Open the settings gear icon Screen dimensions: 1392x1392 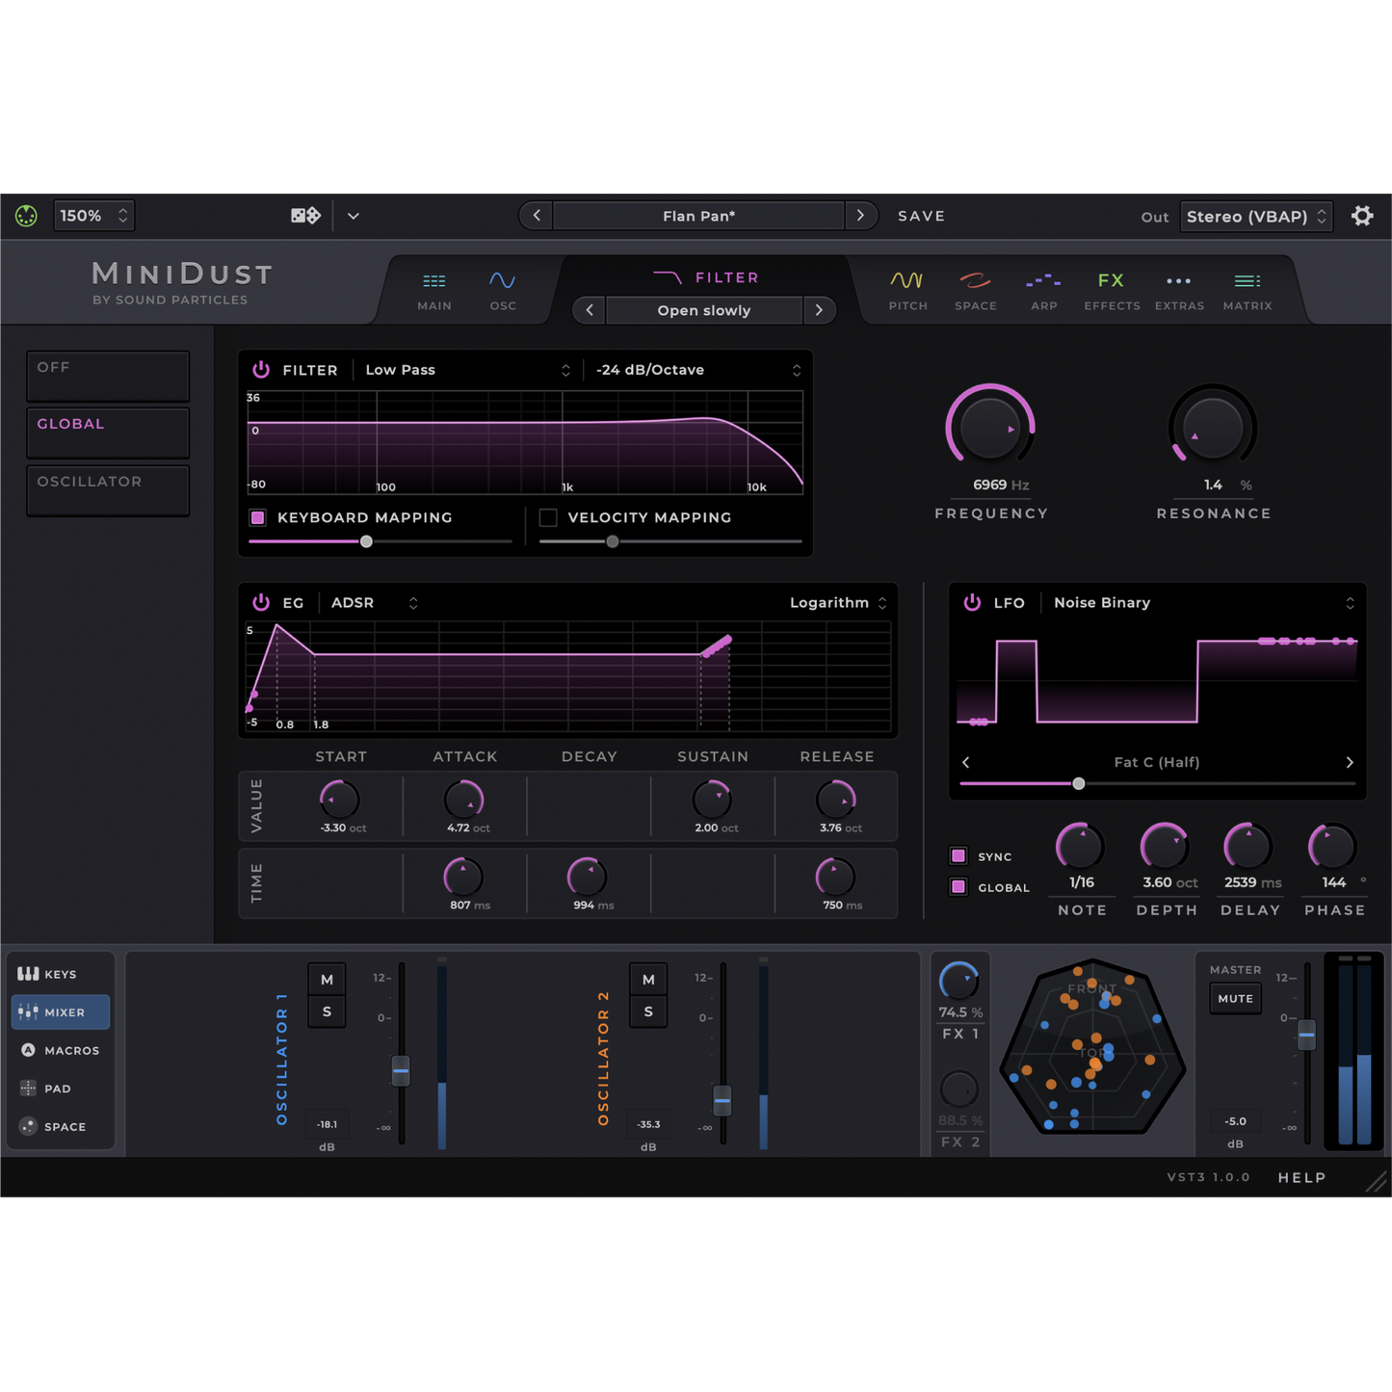click(1361, 216)
